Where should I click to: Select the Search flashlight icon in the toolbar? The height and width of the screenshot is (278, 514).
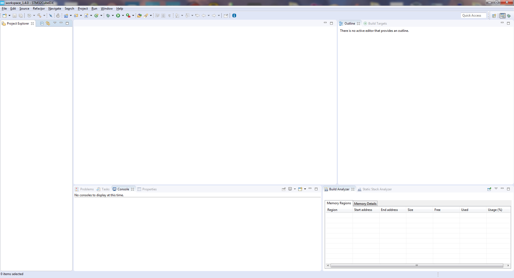[146, 16]
